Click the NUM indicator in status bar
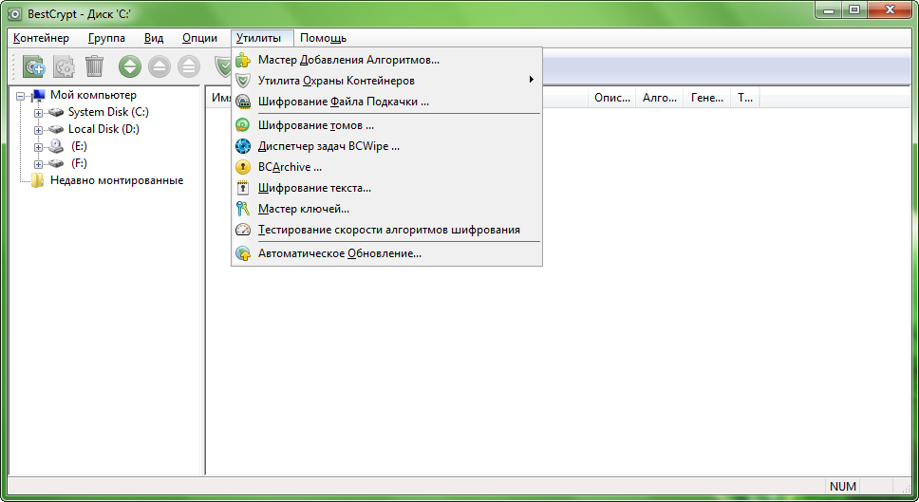 (x=843, y=486)
